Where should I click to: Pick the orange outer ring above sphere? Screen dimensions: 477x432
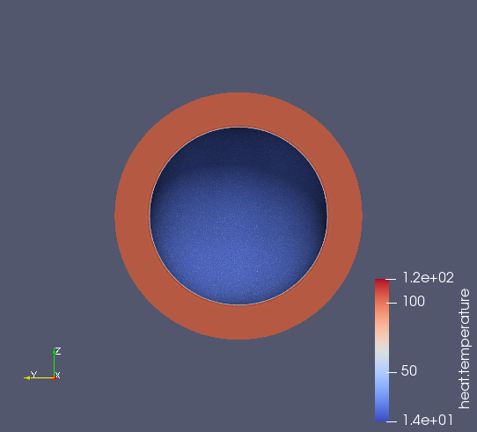point(238,109)
